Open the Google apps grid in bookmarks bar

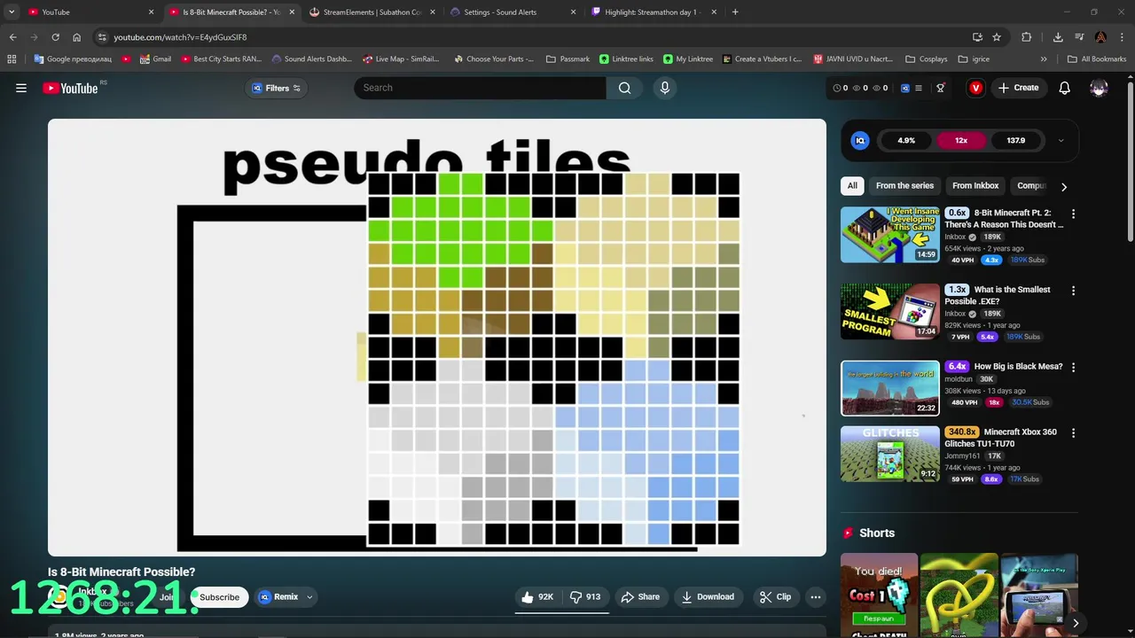(12, 59)
